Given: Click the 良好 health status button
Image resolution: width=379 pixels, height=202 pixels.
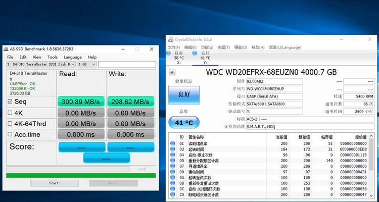Looking at the screenshot, I should 184,95.
